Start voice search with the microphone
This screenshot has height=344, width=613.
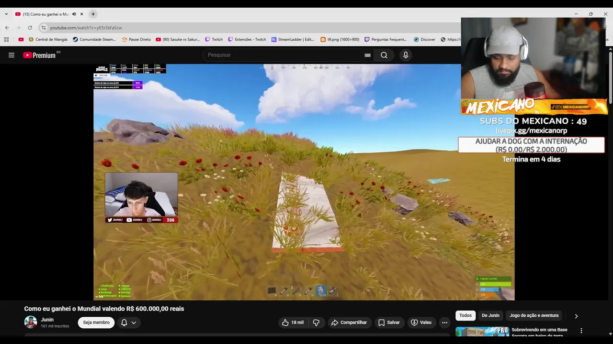(406, 55)
